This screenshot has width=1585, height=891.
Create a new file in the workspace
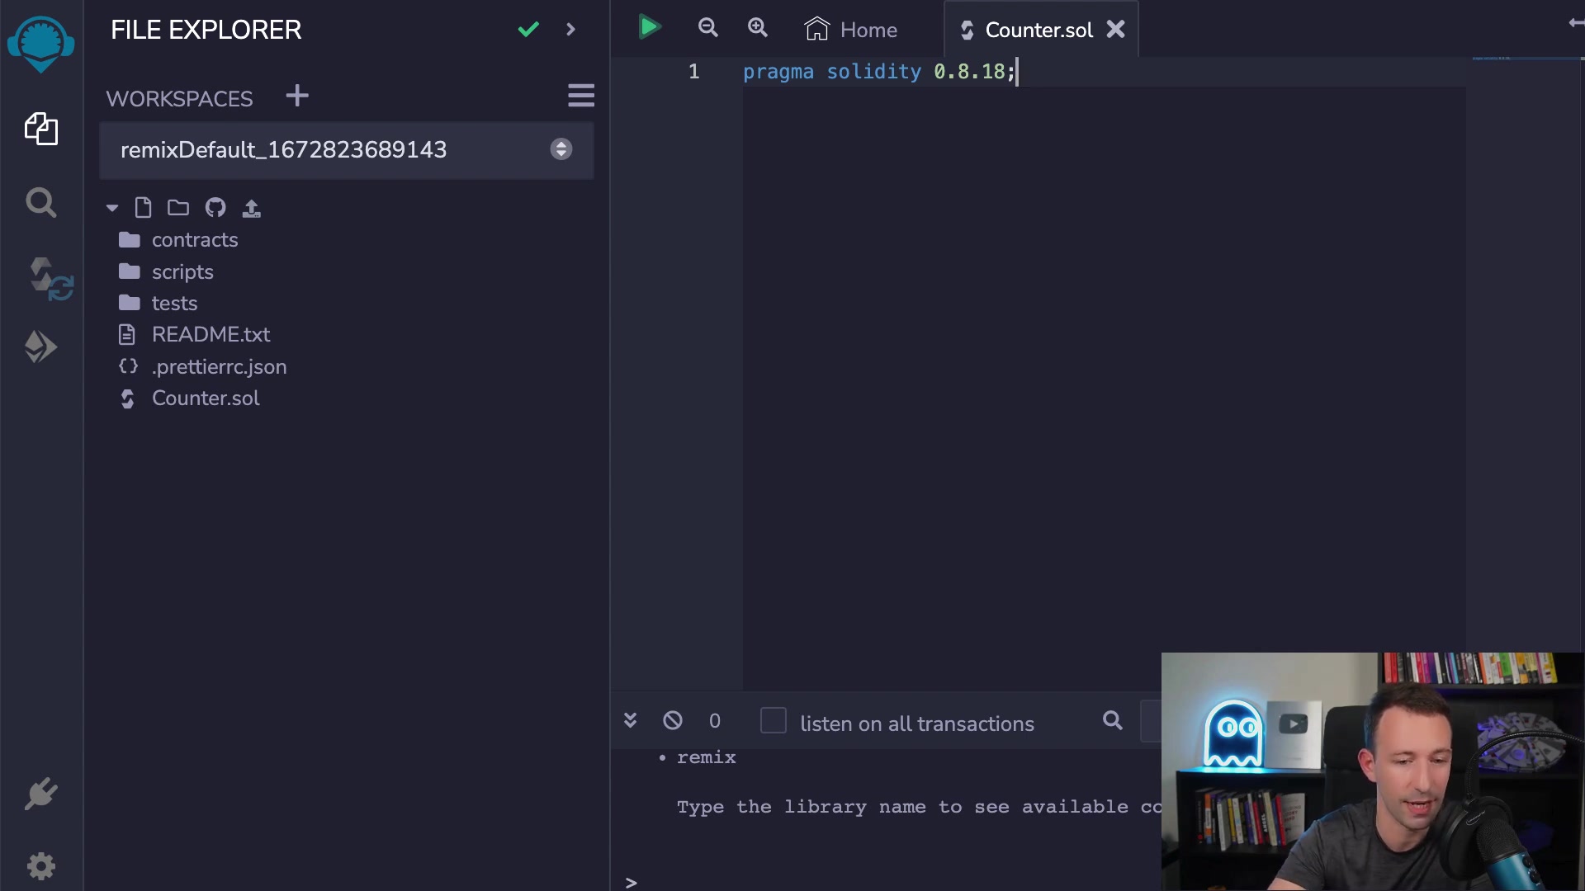(144, 208)
